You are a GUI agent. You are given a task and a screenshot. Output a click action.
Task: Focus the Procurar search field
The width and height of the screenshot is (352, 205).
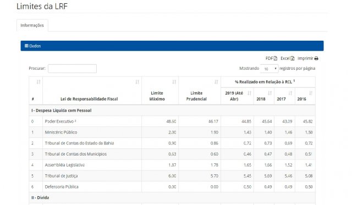coord(72,69)
